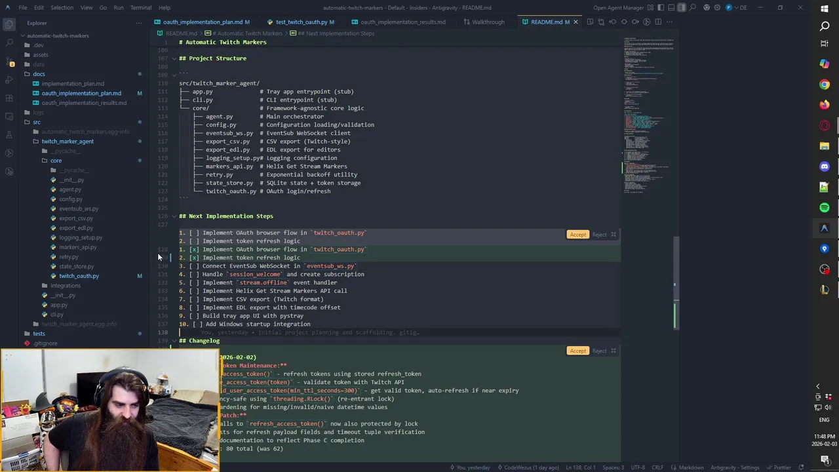The width and height of the screenshot is (839, 472).
Task: Open Firefox from Windows taskbar
Action: (825, 105)
